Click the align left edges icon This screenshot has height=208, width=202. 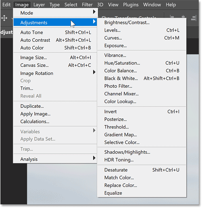(172, 17)
